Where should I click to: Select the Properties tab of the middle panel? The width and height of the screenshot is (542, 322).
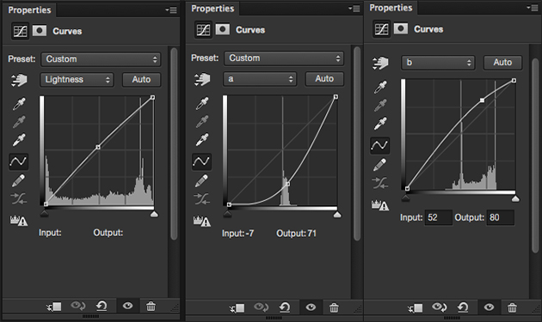tap(212, 9)
